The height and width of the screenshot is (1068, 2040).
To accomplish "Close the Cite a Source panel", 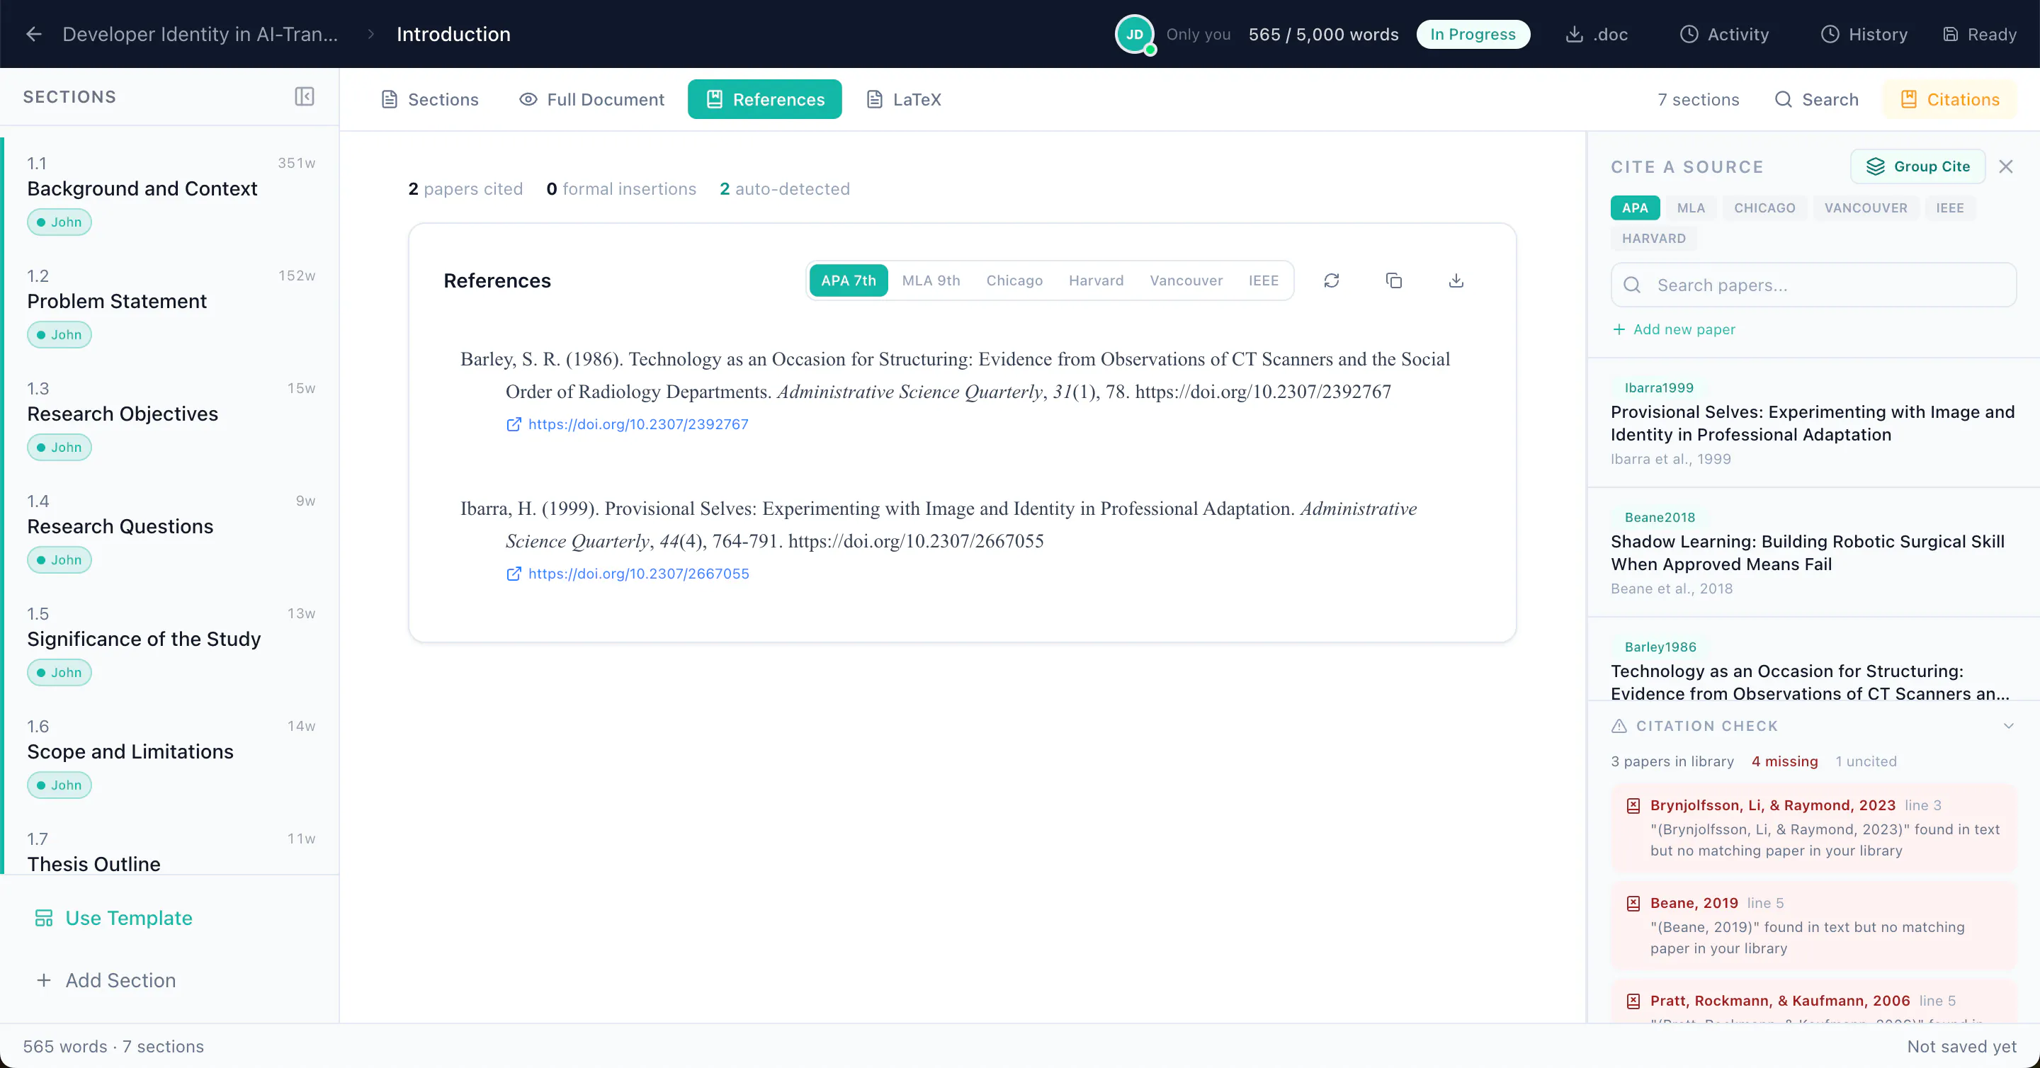I will coord(2005,166).
